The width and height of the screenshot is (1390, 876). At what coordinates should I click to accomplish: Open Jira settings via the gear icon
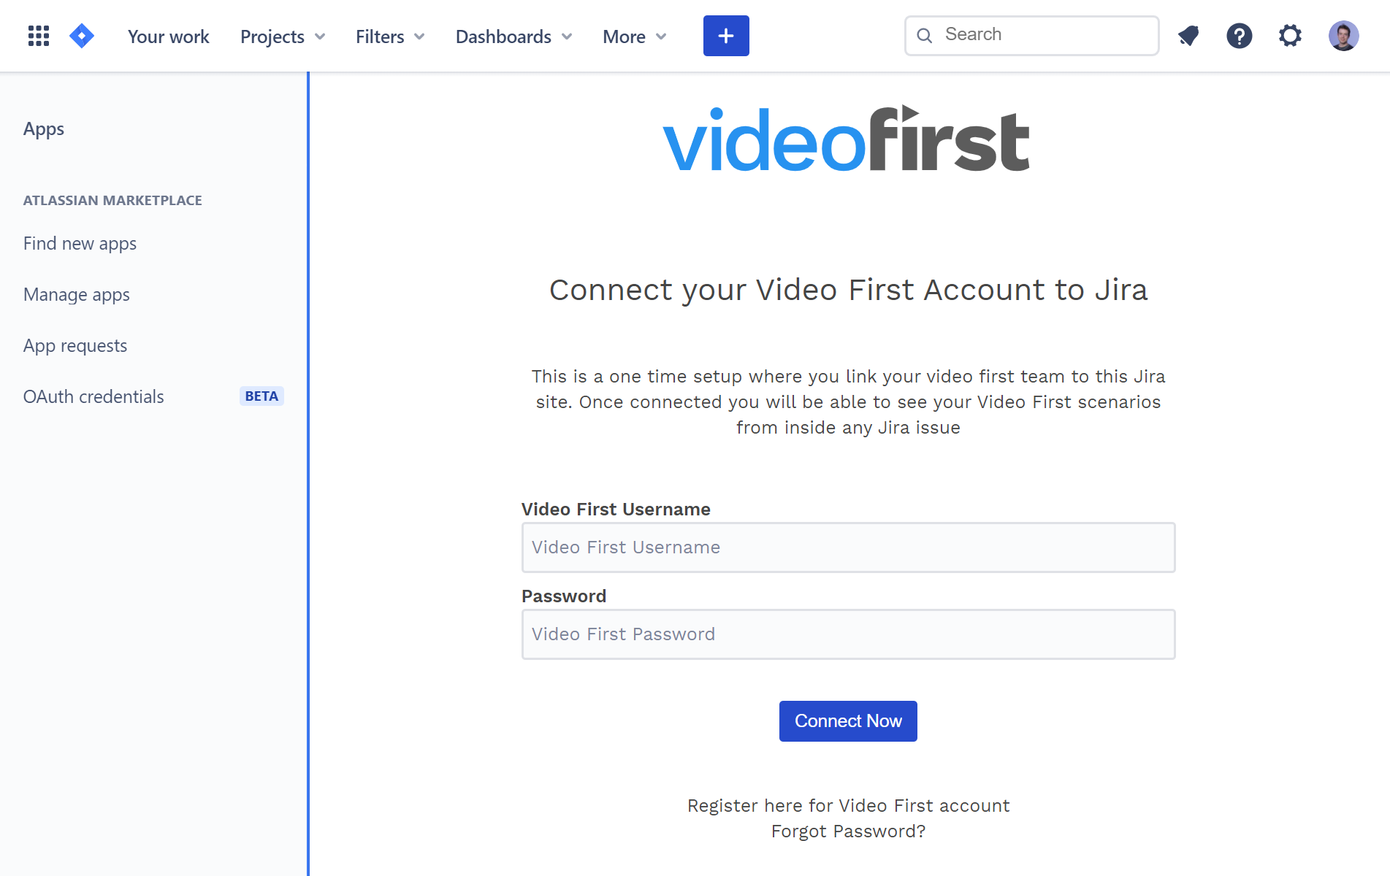1290,35
